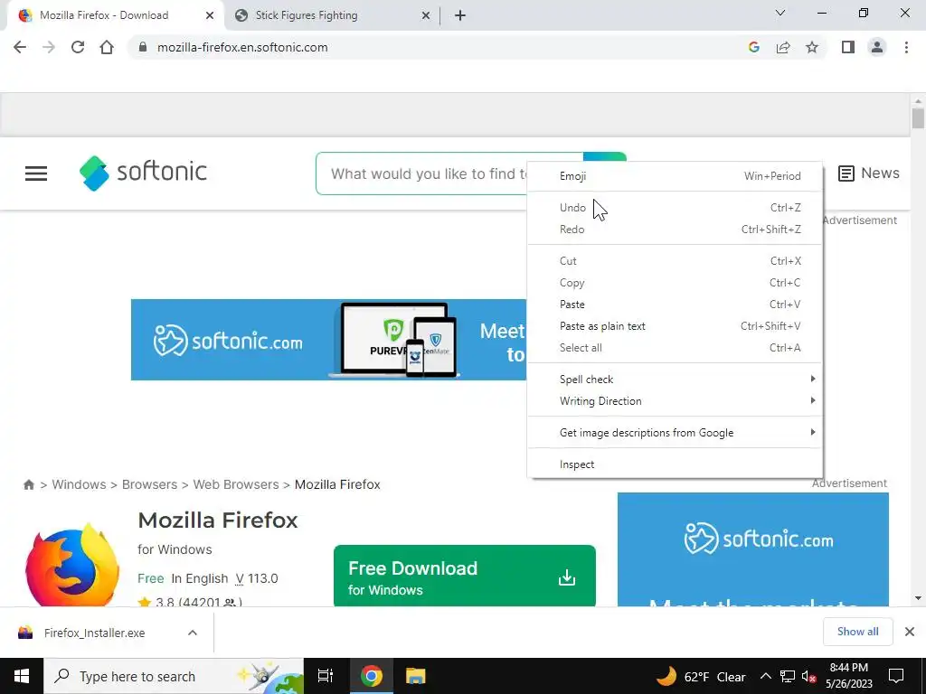The width and height of the screenshot is (926, 694).
Task: Open the weather widget 62°F Clear
Action: coord(701,676)
